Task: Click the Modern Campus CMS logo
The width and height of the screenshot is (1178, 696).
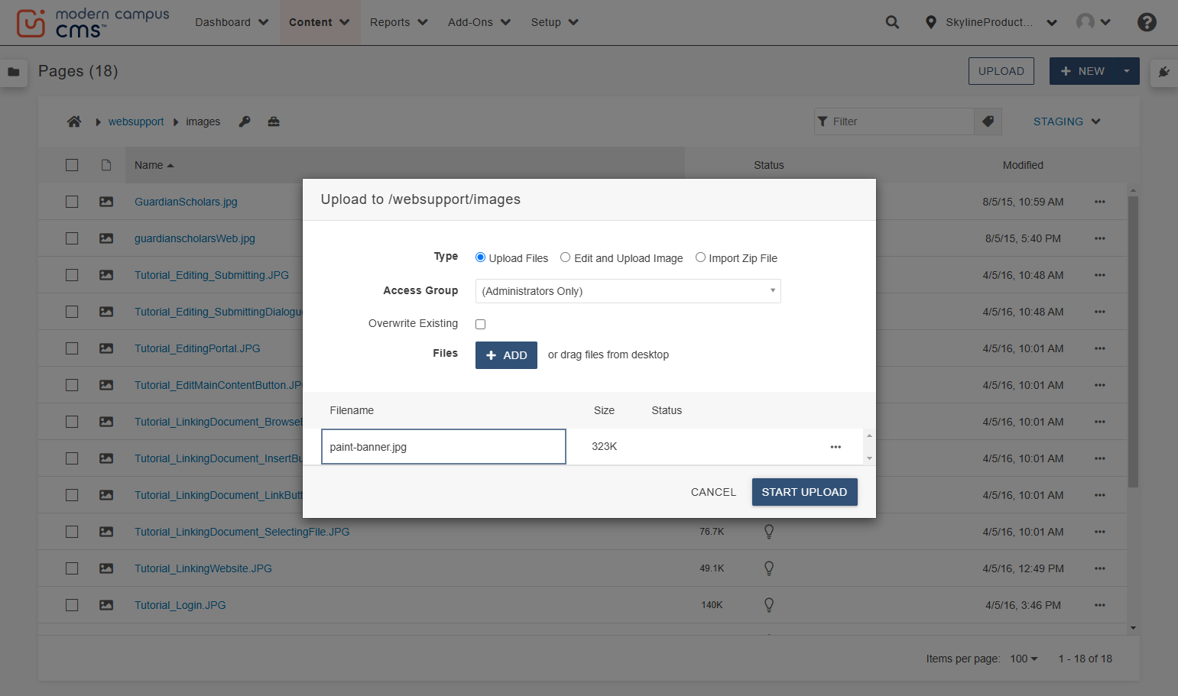Action: 92,23
